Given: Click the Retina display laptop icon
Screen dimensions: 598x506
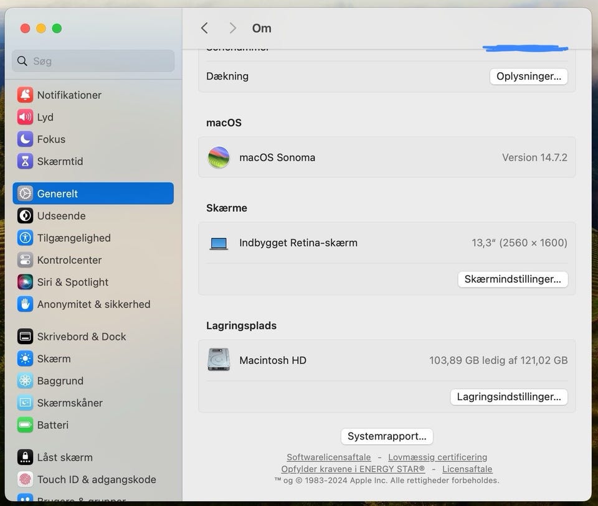Looking at the screenshot, I should [219, 243].
